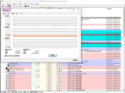Image resolution: width=125 pixels, height=93 pixels.
Task: Collapse the svchost.exe node above audiodg.exe
Action: (5, 89)
